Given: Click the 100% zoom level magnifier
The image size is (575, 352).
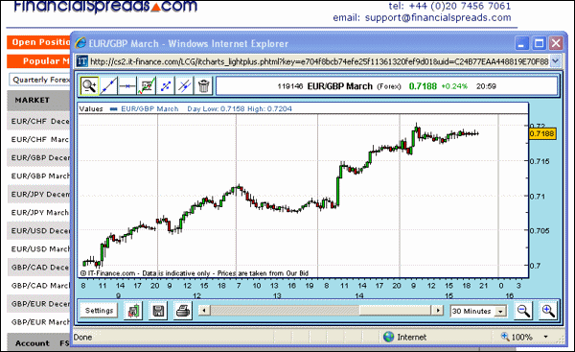Looking at the screenshot, I should pos(505,337).
